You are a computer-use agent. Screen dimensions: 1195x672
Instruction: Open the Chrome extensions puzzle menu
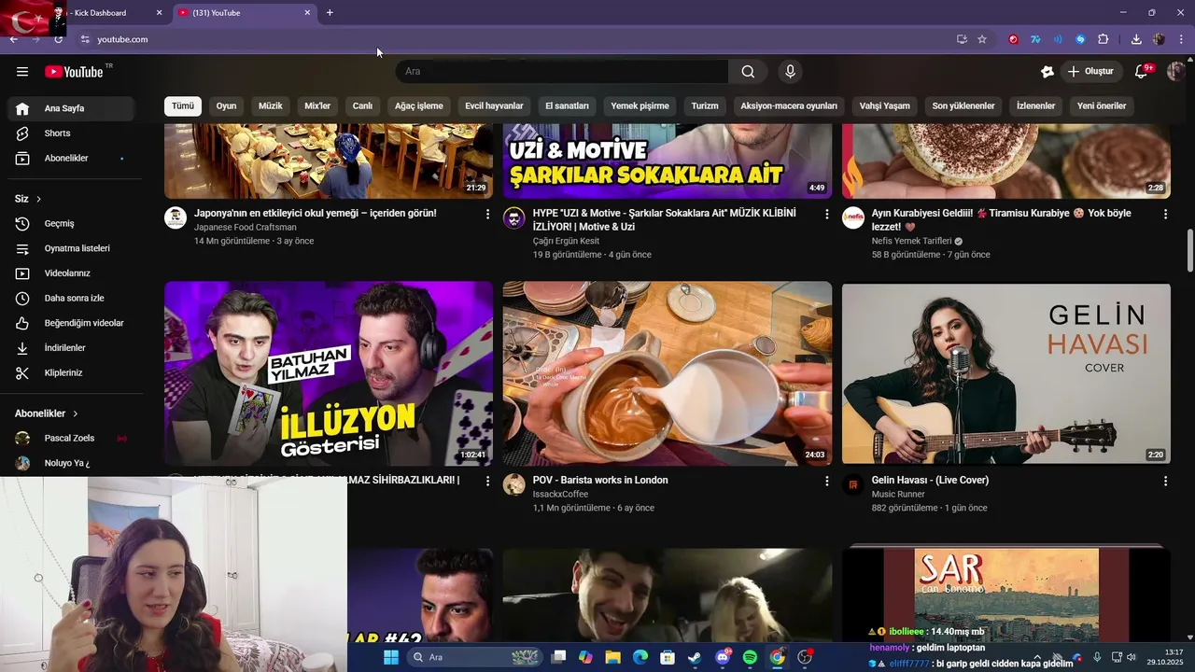1104,39
